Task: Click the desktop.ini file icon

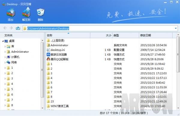Action: point(48,50)
